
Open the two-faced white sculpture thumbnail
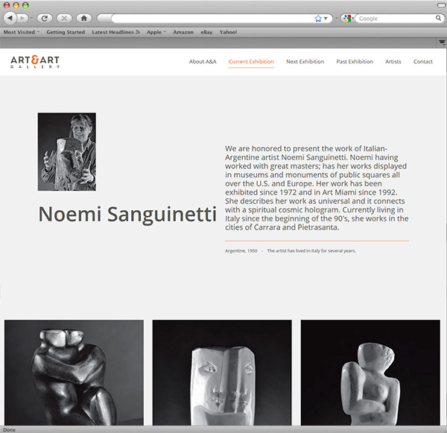(222, 373)
